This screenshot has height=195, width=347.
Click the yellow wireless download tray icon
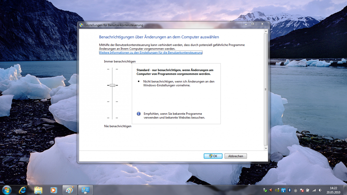pos(277,190)
